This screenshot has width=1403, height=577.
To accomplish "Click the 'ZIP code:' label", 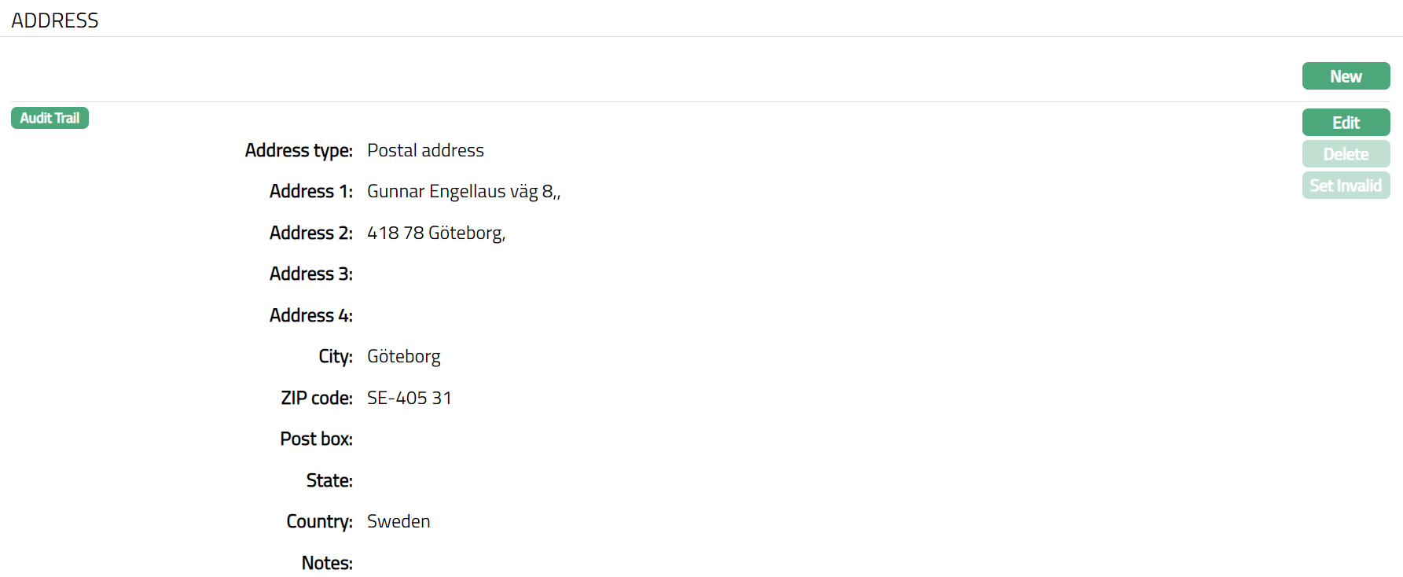I will coord(317,398).
